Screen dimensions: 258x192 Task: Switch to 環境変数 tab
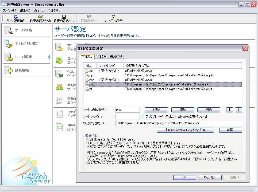point(116,57)
